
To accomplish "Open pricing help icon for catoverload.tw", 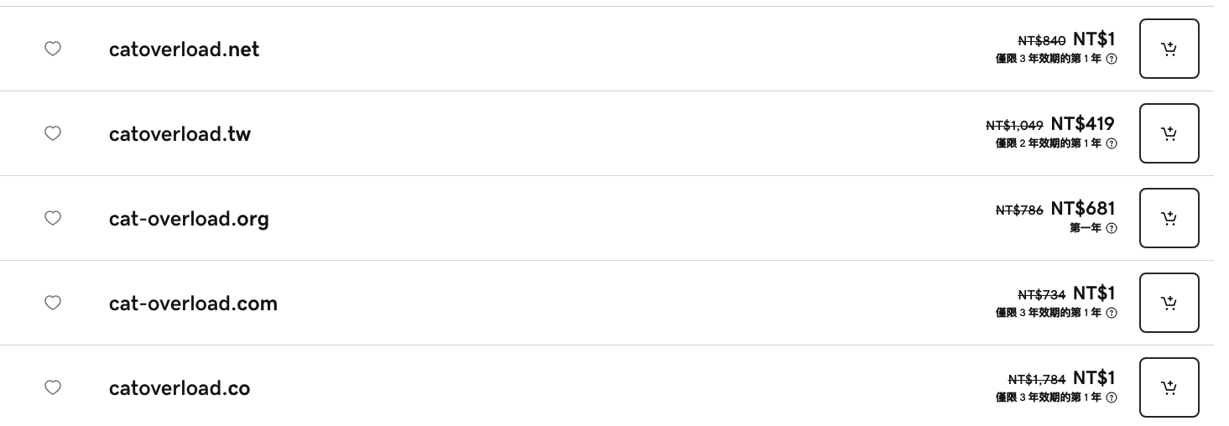I will point(1112,143).
